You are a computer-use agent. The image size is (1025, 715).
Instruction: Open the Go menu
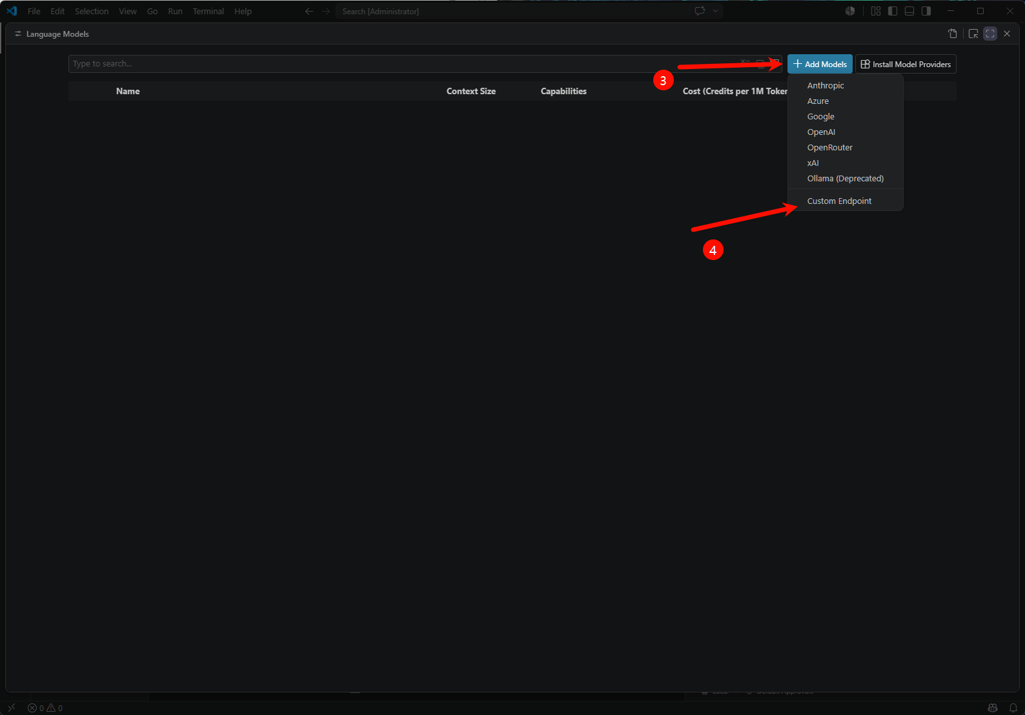point(152,11)
